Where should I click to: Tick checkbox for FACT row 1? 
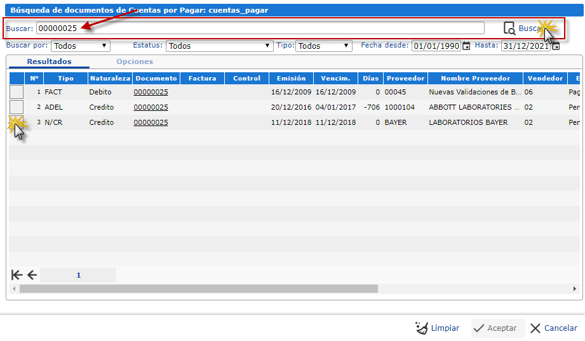[x=17, y=92]
